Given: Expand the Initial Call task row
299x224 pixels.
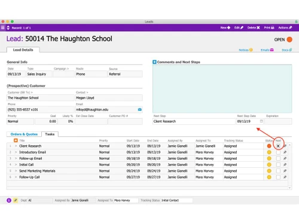Looking at the screenshot, I should [x=16, y=165].
